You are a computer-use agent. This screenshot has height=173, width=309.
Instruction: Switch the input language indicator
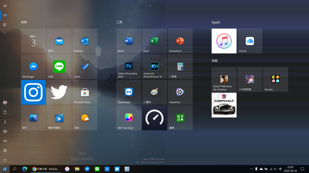pyautogui.click(x=280, y=169)
